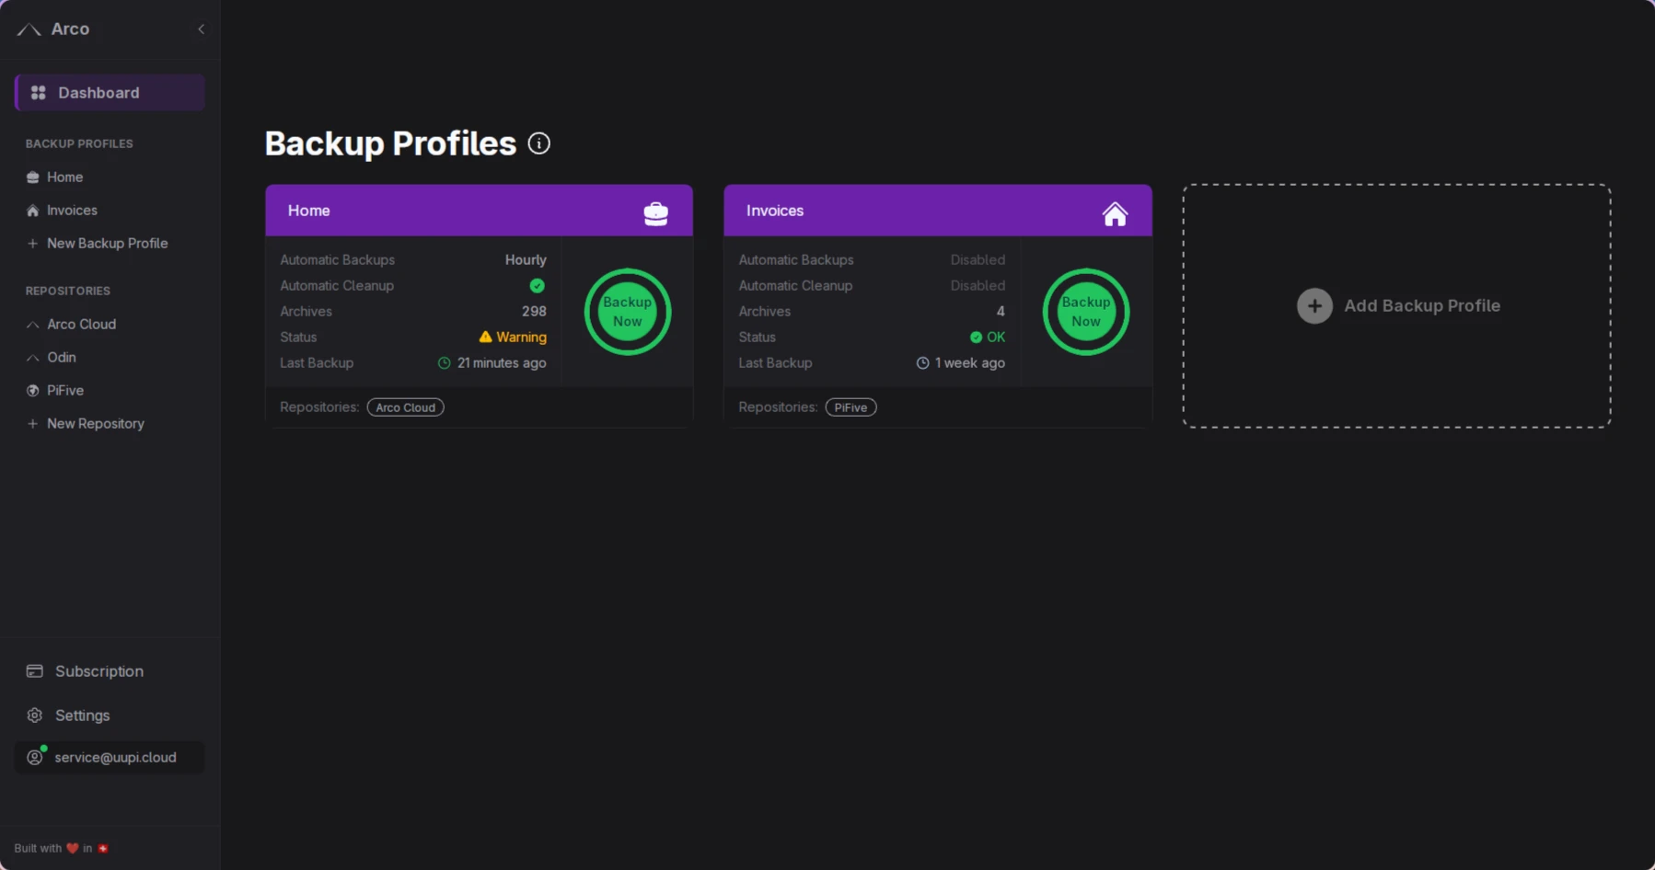
Task: Open the Invoices backup profile in the sidebar
Action: coord(72,210)
